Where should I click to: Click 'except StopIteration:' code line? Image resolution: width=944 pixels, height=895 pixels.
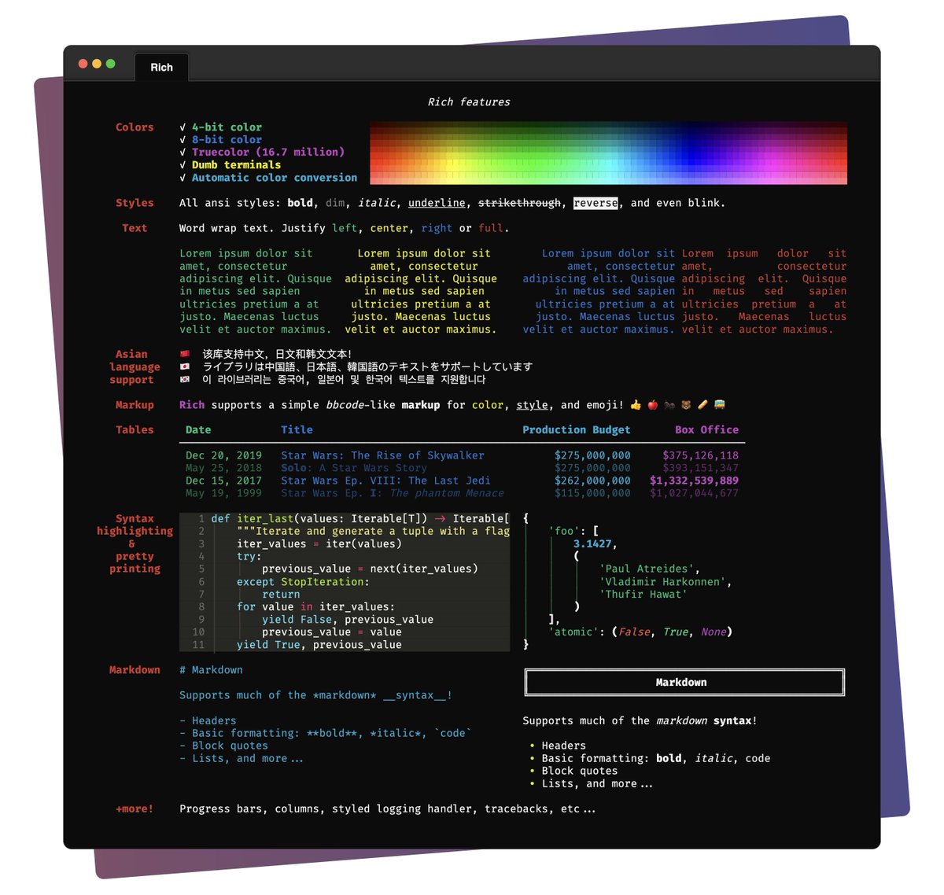(303, 582)
